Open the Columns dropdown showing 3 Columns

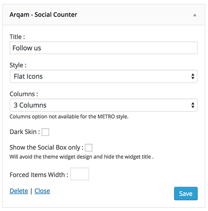(104, 105)
